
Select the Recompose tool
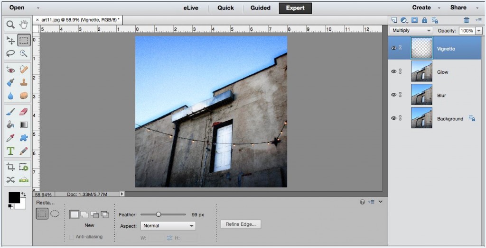point(24,167)
